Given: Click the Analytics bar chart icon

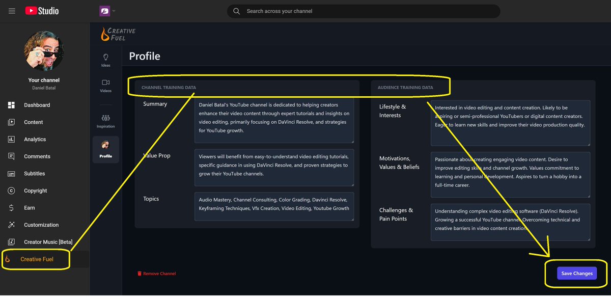Looking at the screenshot, I should pyautogui.click(x=11, y=139).
